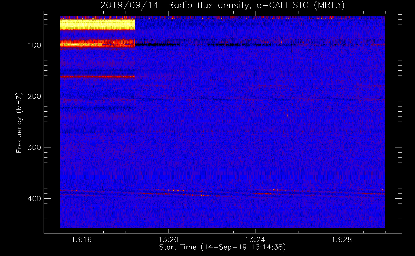Click the red-orange band near 100 MHz
The height and width of the screenshot is (256, 415).
click(x=97, y=44)
